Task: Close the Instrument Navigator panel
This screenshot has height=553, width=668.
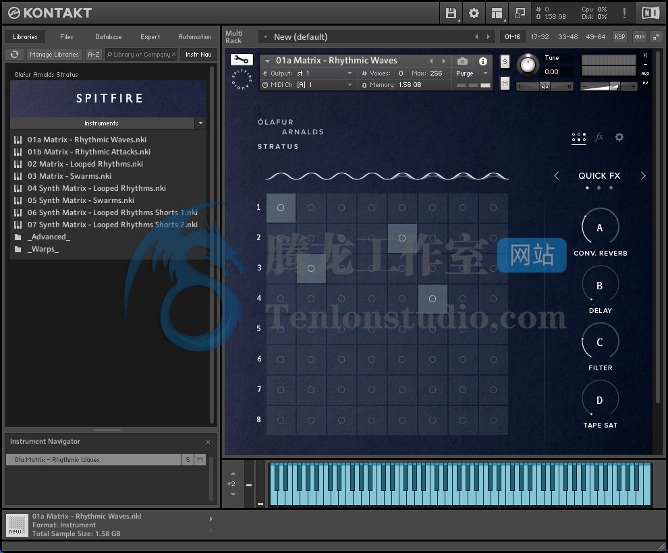Action: pos(208,442)
